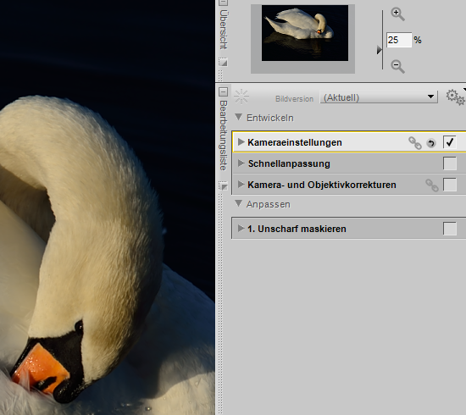Screen dimensions: 466x415
Task: Click the zoom in magnifier icon
Action: click(397, 14)
